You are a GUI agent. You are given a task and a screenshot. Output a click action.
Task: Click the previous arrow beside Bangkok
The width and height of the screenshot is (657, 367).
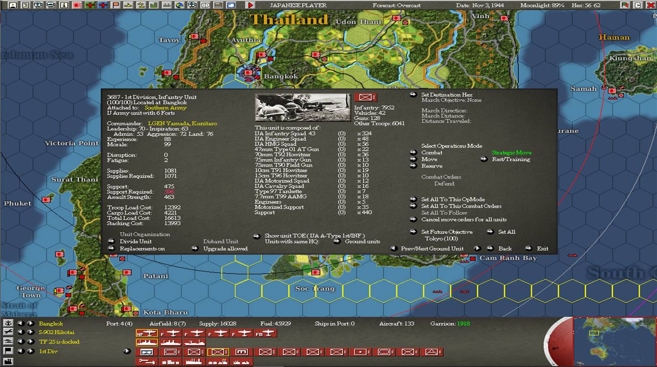coord(21,323)
